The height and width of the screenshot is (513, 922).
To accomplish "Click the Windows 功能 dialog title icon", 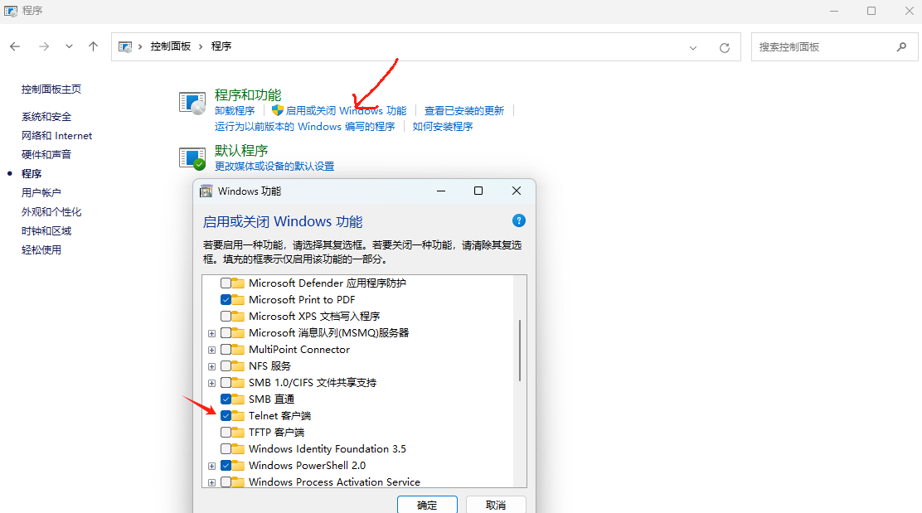I will tap(206, 191).
